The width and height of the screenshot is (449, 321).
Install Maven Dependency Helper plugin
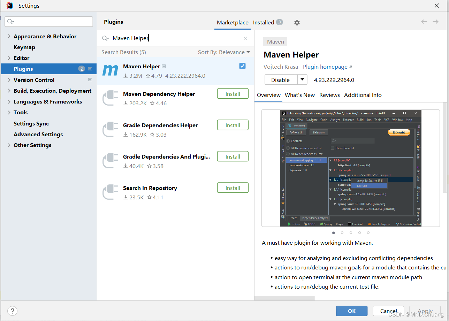[x=233, y=94]
